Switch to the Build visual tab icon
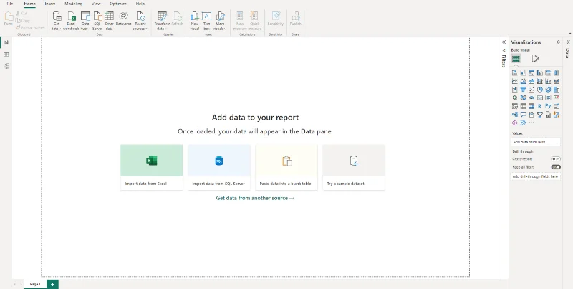The image size is (573, 289). point(516,58)
